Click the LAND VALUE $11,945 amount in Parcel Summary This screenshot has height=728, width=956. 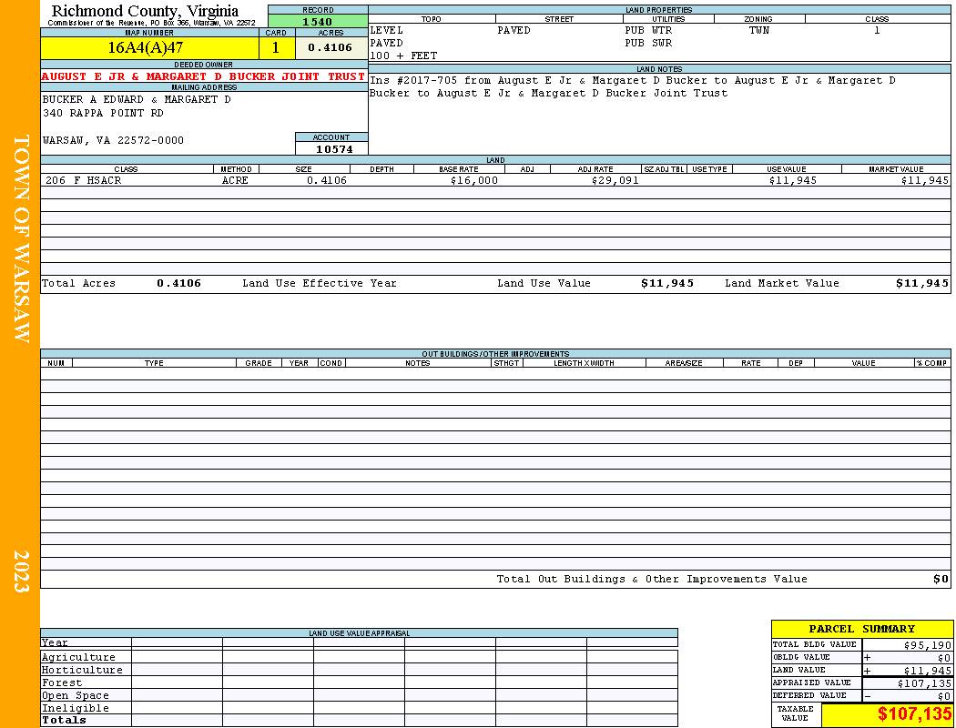pyautogui.click(x=928, y=671)
